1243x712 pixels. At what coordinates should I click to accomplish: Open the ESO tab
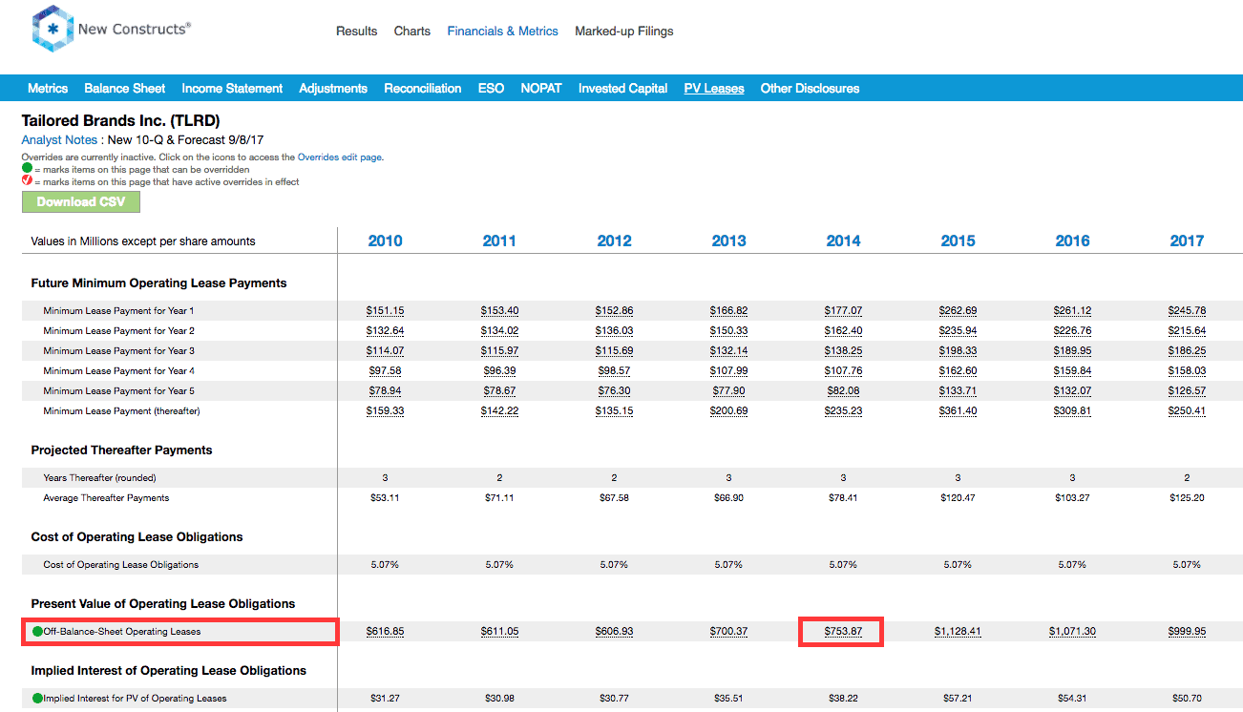coord(491,89)
